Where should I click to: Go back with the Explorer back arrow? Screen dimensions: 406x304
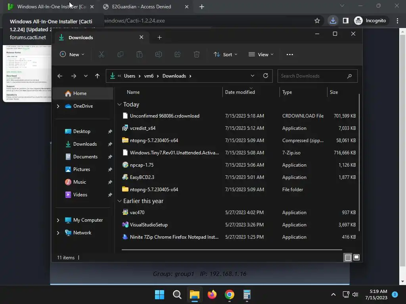(x=60, y=76)
